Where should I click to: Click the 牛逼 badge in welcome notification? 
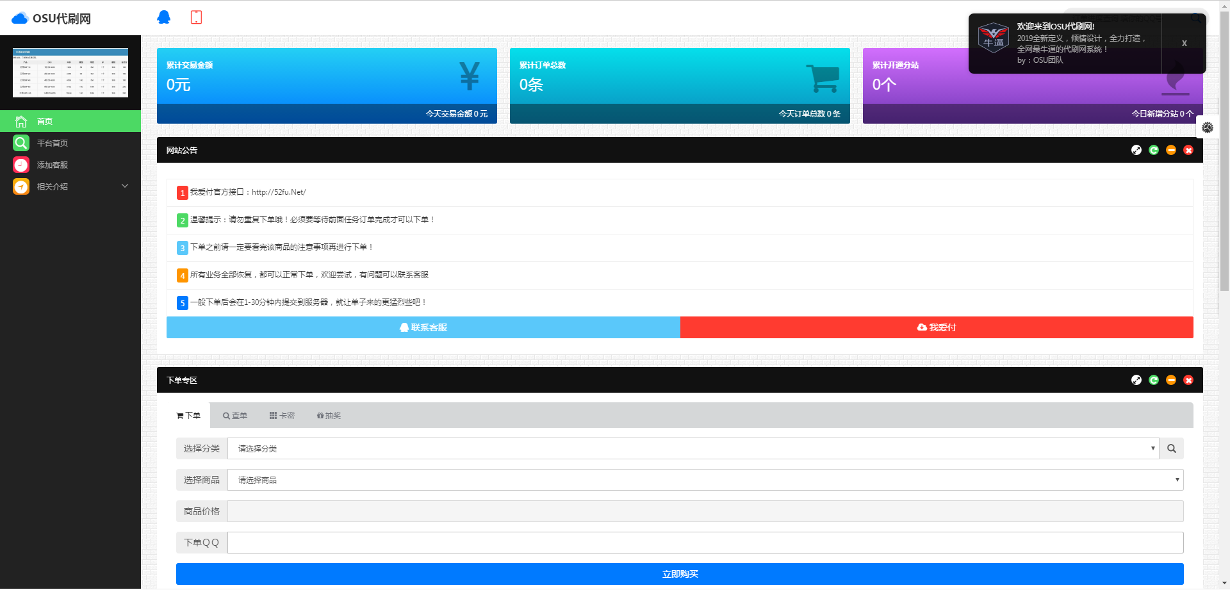(994, 38)
